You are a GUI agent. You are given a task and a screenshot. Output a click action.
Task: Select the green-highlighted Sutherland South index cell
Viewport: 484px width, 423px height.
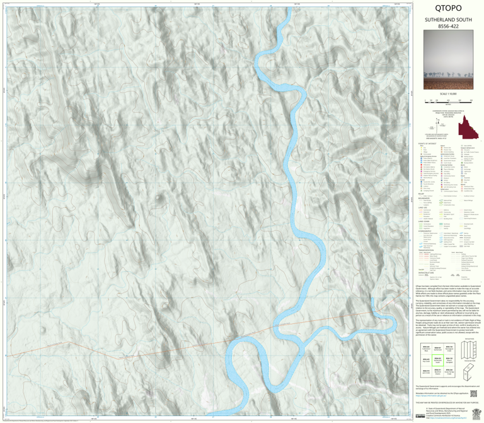[x=438, y=361]
